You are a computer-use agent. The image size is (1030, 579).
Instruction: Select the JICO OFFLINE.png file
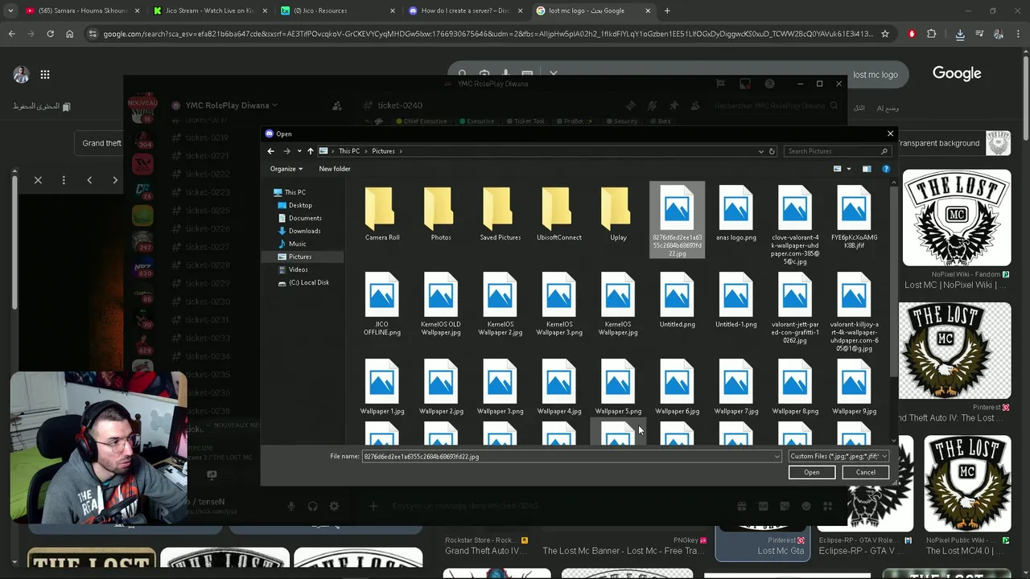pyautogui.click(x=382, y=304)
